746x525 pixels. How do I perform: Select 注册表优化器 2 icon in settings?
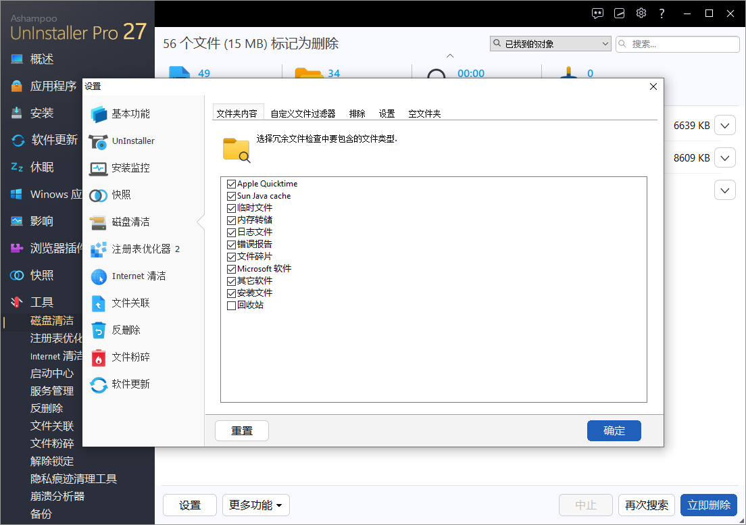click(x=99, y=249)
